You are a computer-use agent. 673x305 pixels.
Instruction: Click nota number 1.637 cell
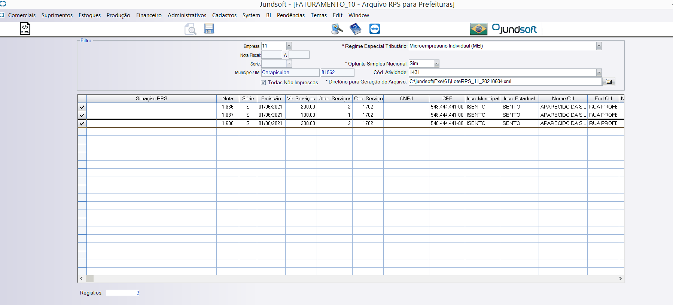pyautogui.click(x=228, y=115)
